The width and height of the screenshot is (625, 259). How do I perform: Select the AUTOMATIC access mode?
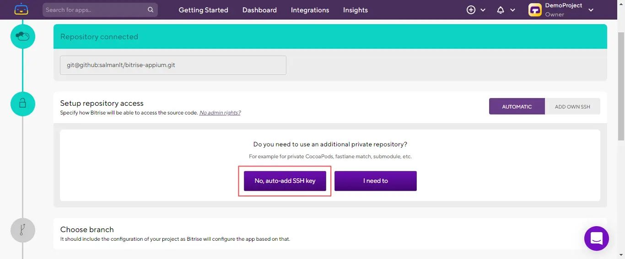click(x=517, y=107)
